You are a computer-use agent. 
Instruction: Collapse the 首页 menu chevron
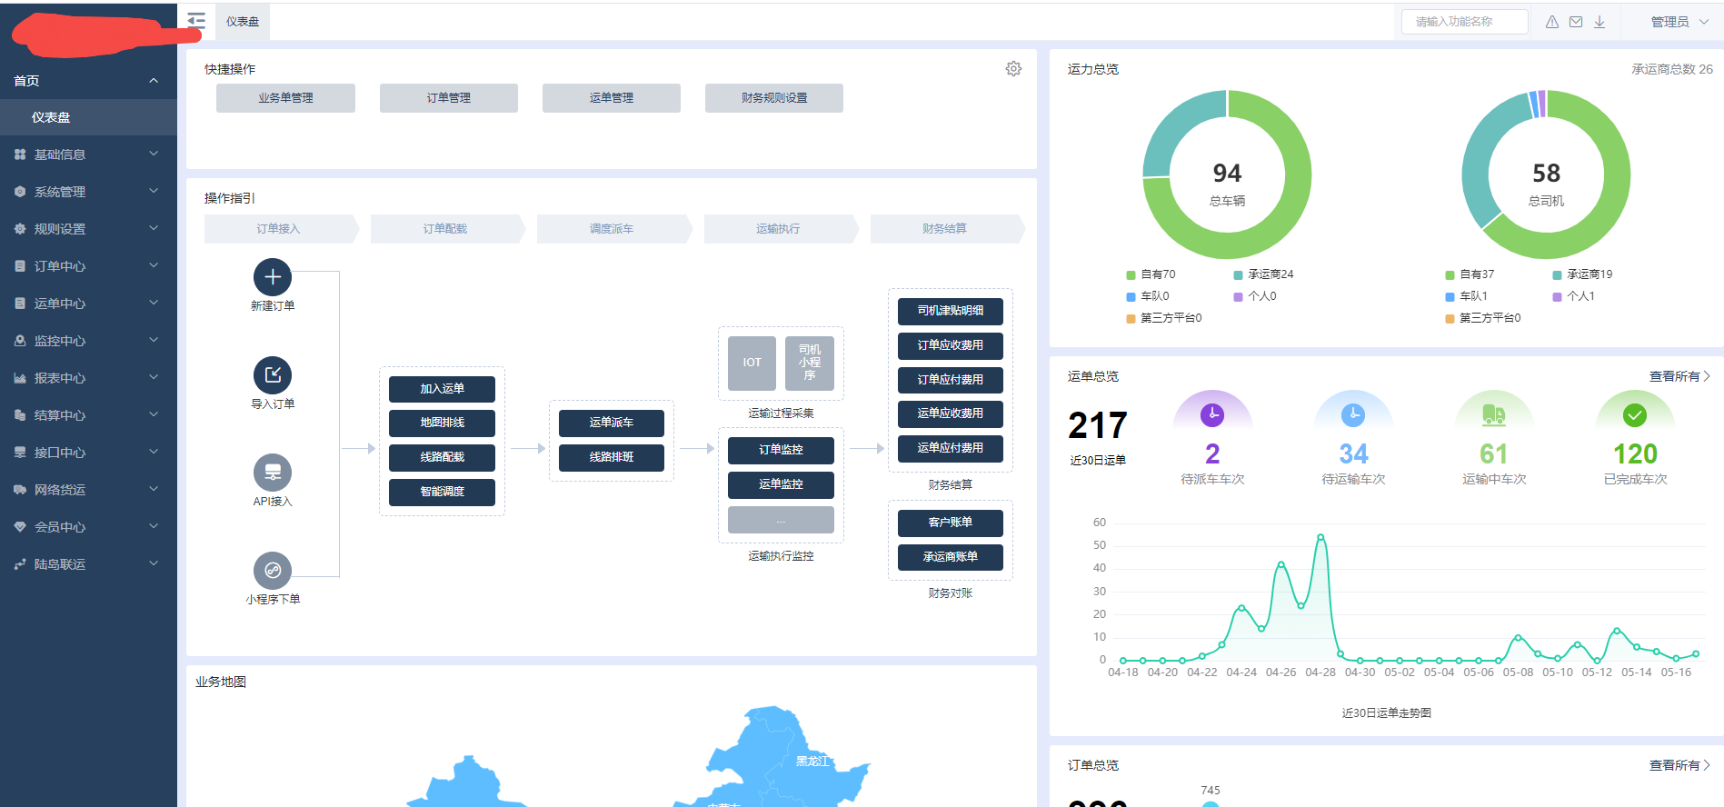[x=154, y=81]
